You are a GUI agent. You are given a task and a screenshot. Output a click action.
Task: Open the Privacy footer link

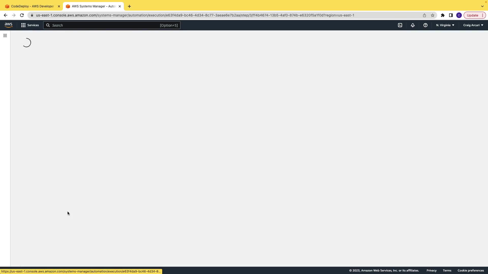(x=431, y=270)
